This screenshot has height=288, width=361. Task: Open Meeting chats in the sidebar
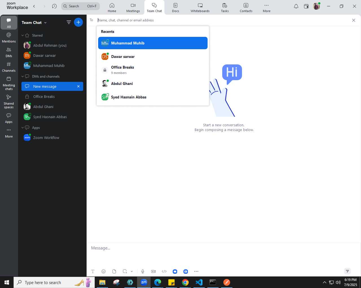tap(9, 83)
